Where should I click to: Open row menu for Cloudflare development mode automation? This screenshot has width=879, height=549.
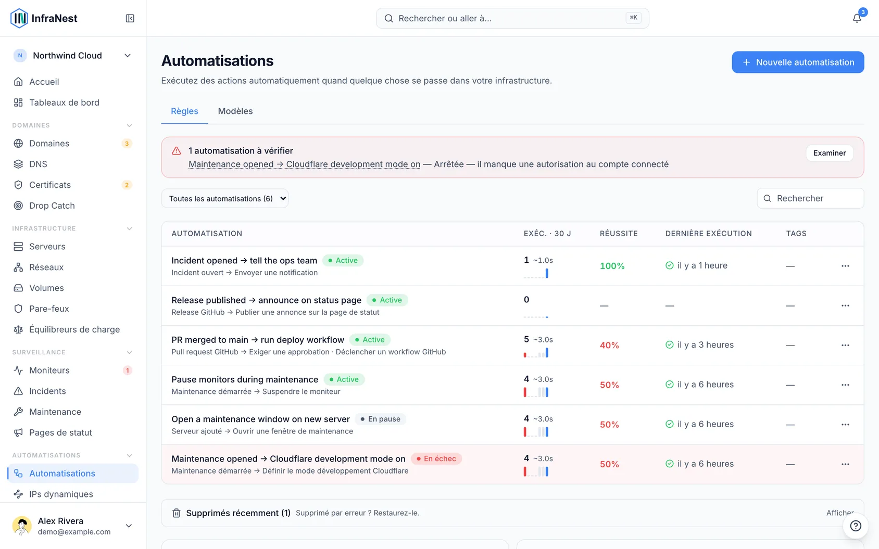coord(845,464)
